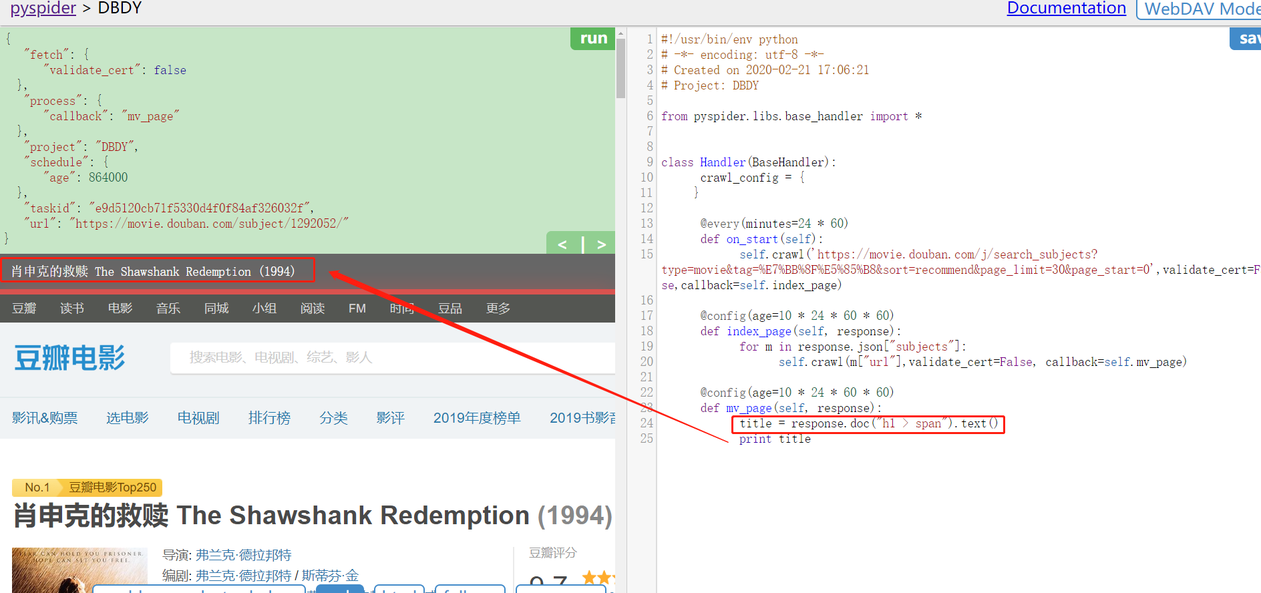Click the No.1 ranking badge
Image resolution: width=1261 pixels, height=593 pixels.
(37, 487)
